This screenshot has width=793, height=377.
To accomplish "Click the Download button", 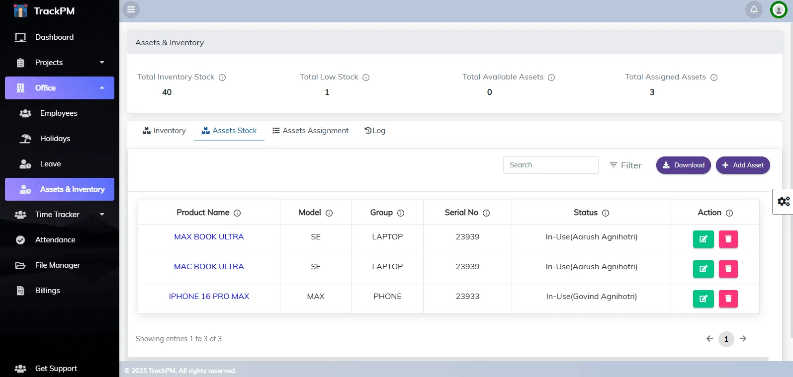I will coord(684,165).
